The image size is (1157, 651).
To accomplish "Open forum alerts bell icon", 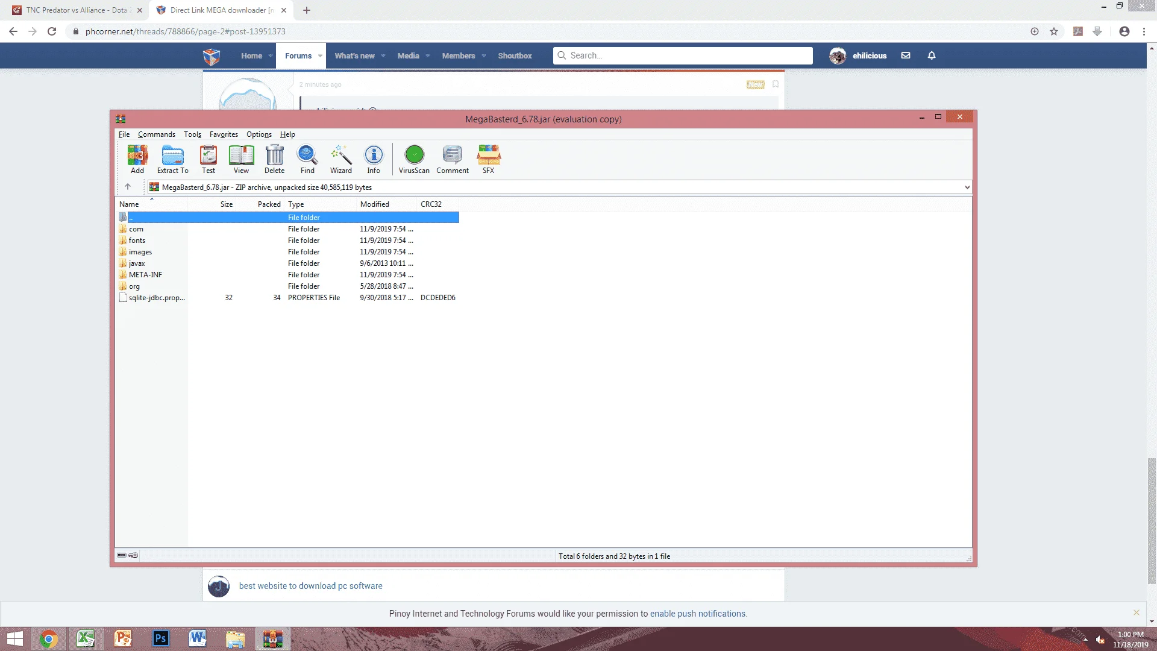I will pos(932,55).
